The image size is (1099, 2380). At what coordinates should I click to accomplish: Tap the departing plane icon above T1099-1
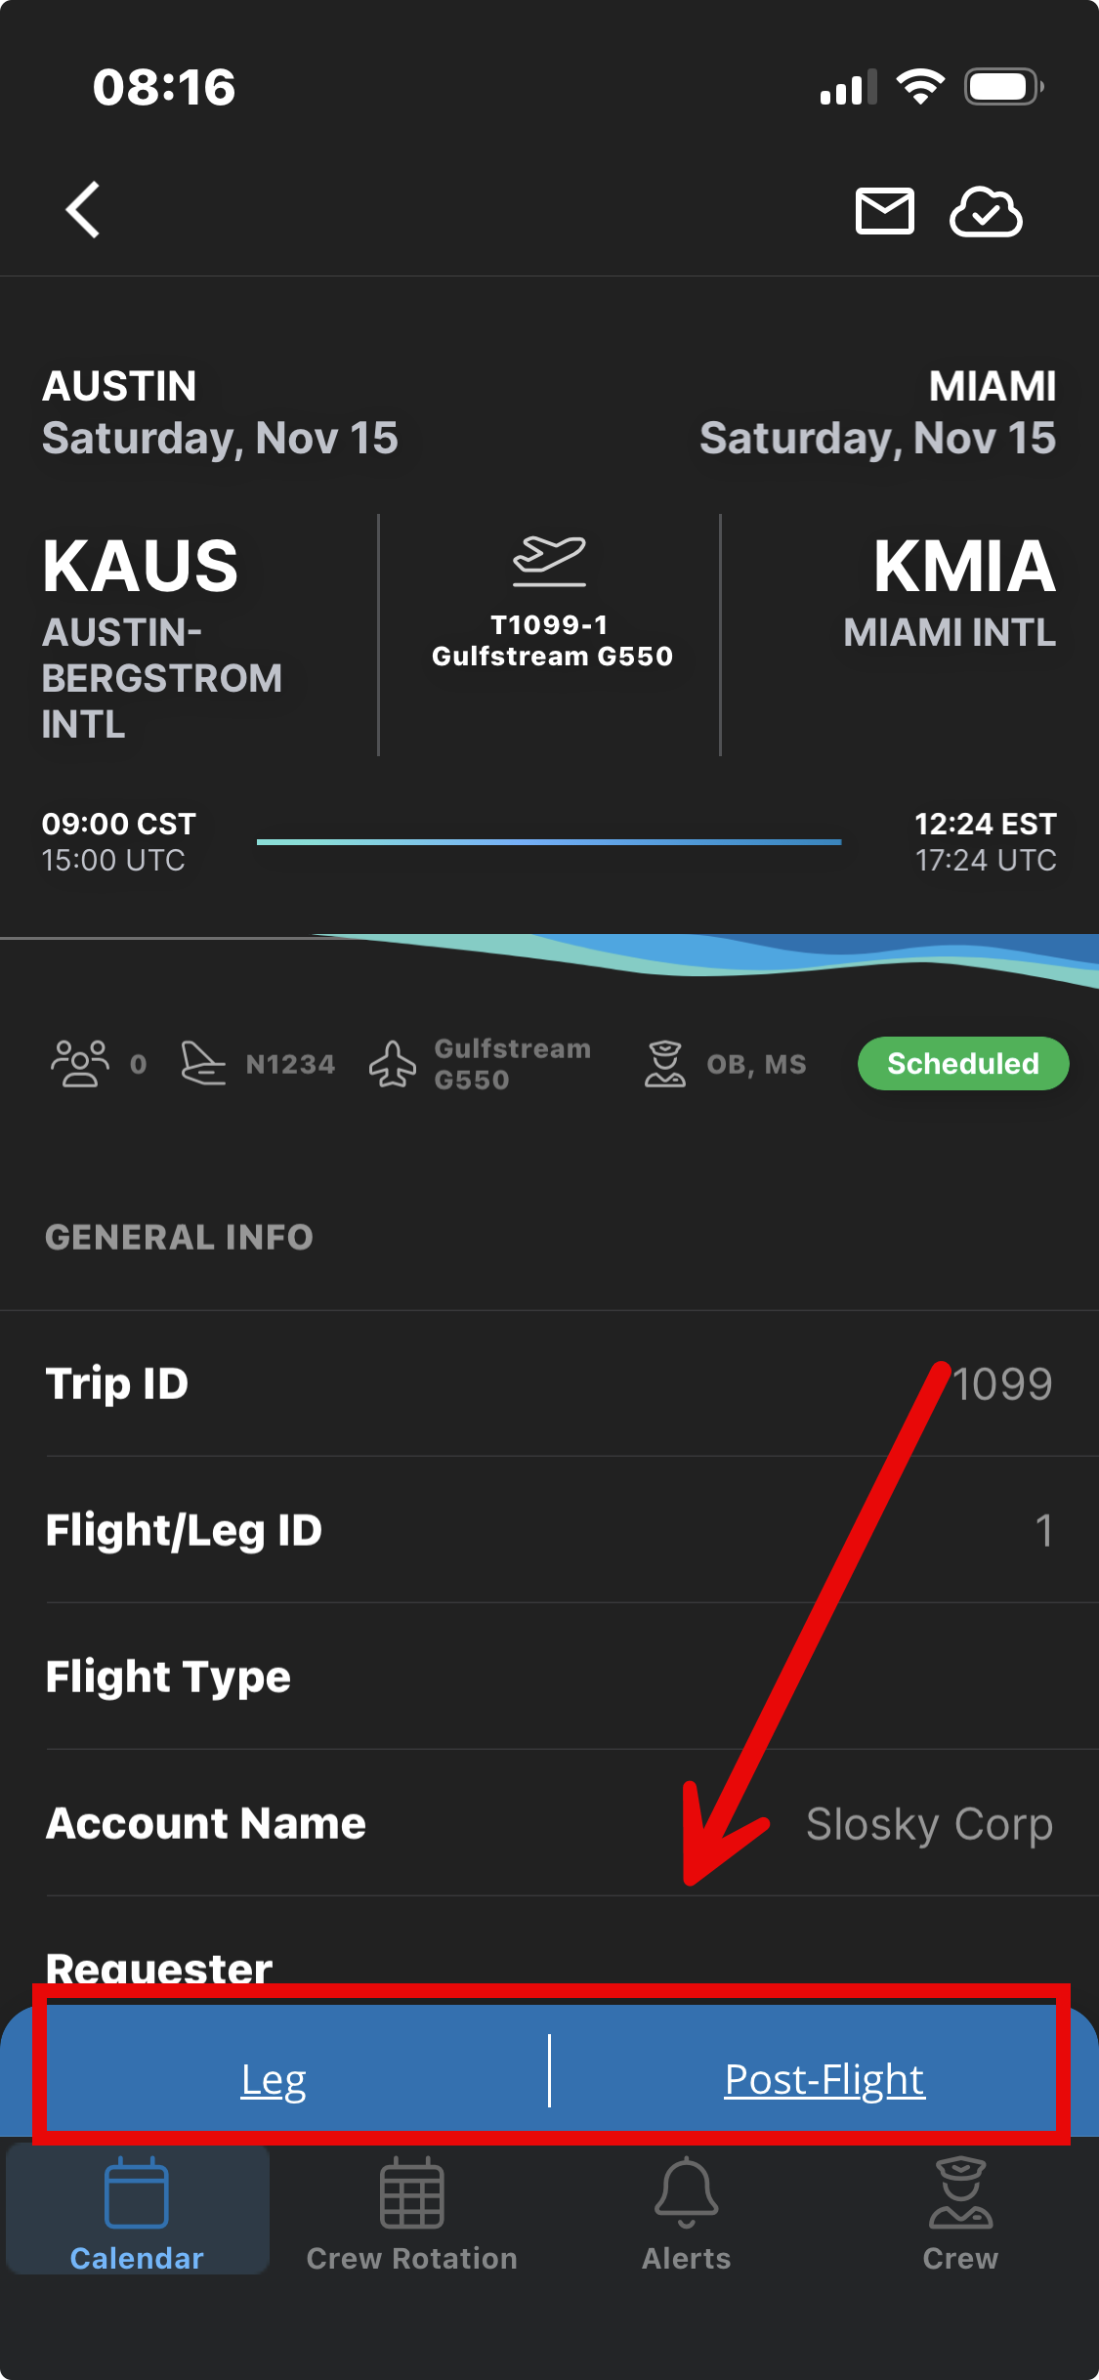point(549,561)
